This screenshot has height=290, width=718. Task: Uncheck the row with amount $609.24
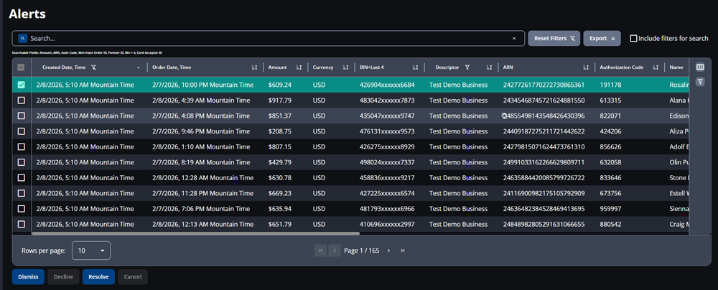pyautogui.click(x=21, y=85)
